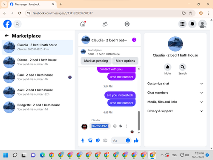Expand the Customize chat section
This screenshot has width=213, height=160.
tap(175, 84)
